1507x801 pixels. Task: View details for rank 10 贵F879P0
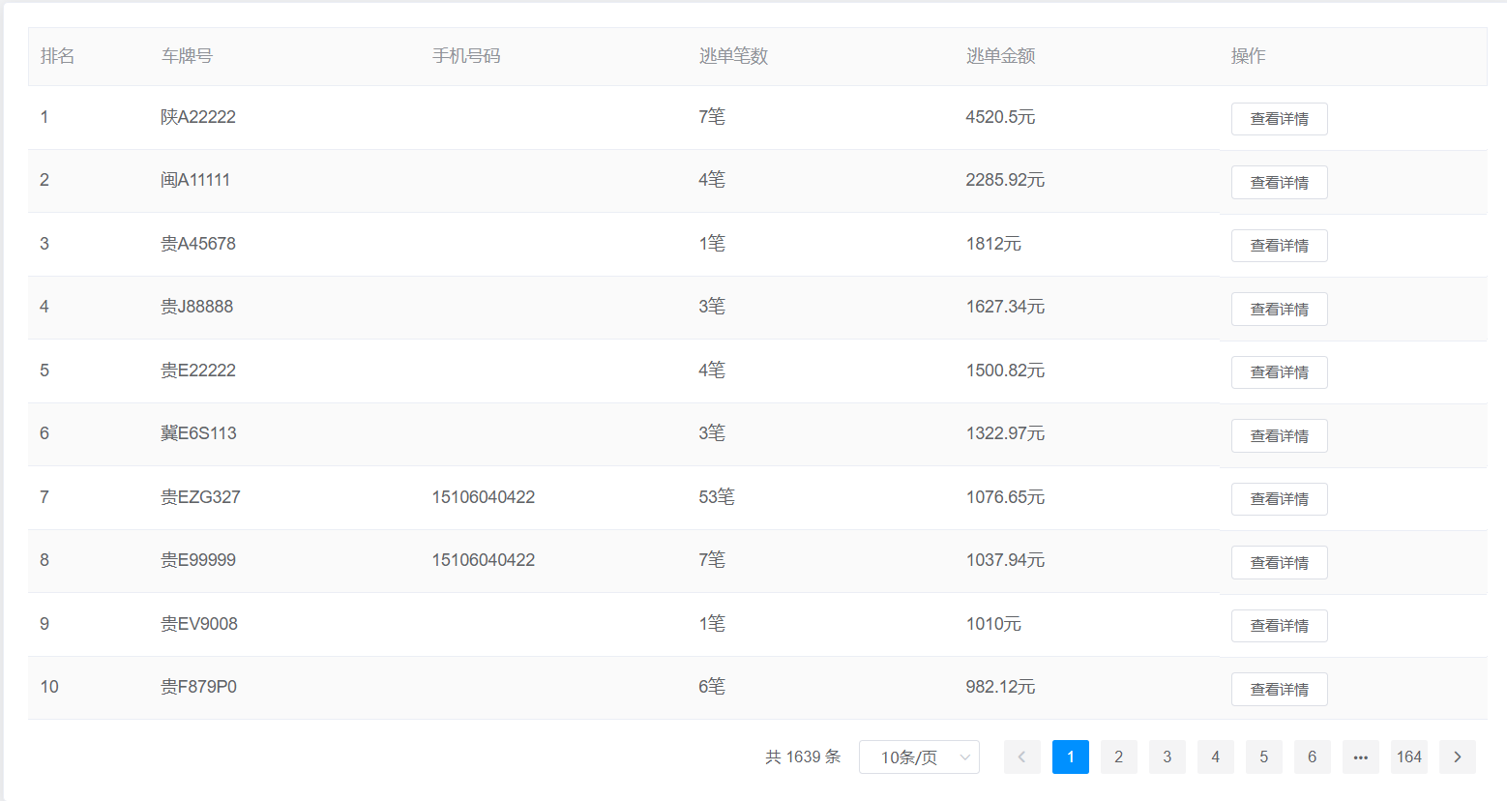point(1279,689)
